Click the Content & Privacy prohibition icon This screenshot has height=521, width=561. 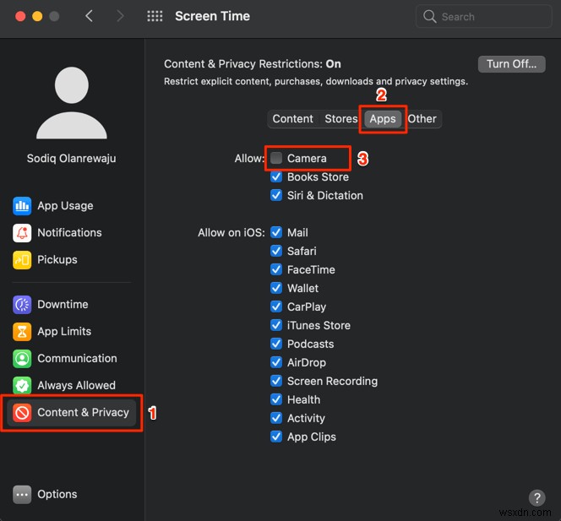tap(22, 413)
